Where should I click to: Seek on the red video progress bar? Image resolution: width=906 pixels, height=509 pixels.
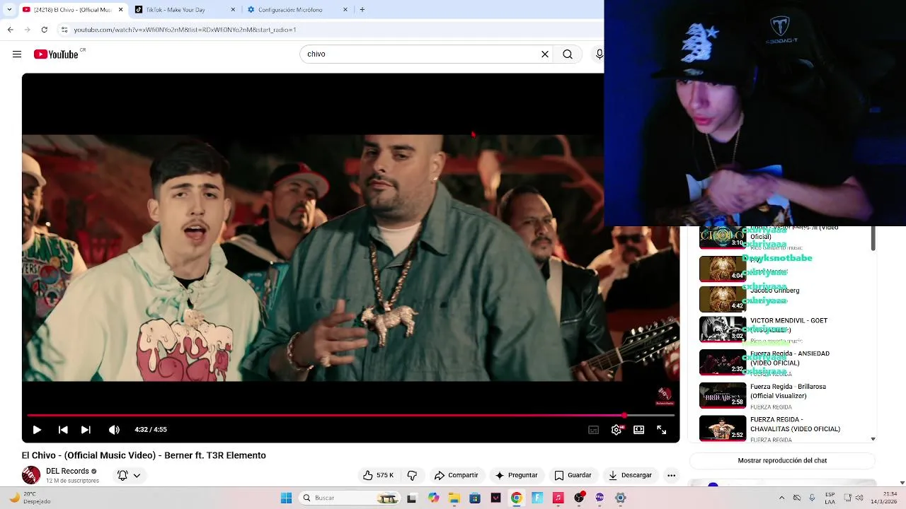[350, 416]
